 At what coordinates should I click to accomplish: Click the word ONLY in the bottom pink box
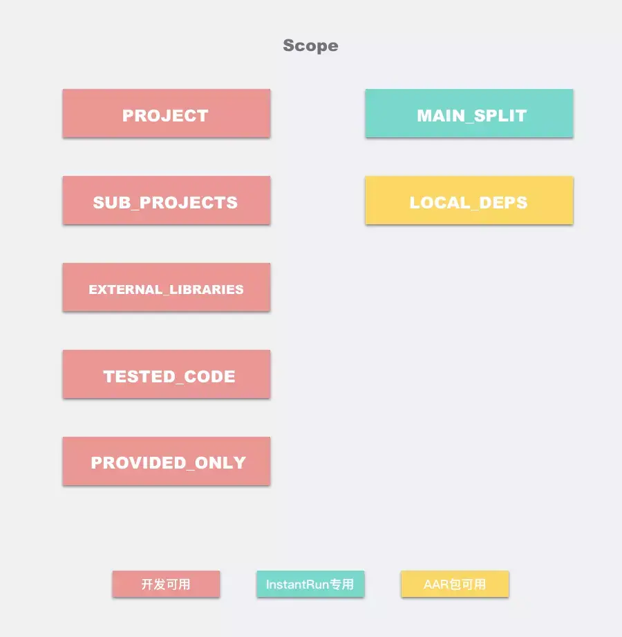pyautogui.click(x=220, y=462)
